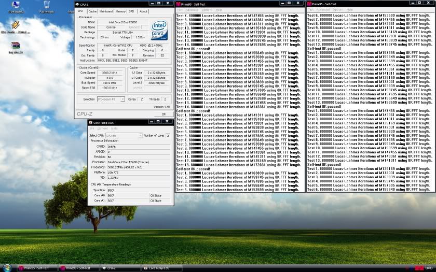Click the Tjunction value 85C
The width and height of the screenshot is (436, 272).
click(139, 191)
